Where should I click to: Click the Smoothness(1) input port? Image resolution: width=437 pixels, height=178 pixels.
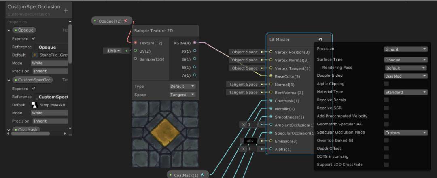click(271, 117)
